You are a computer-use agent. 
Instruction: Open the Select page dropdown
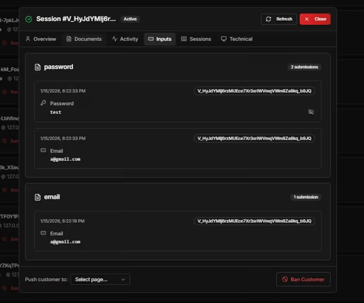[x=100, y=279]
